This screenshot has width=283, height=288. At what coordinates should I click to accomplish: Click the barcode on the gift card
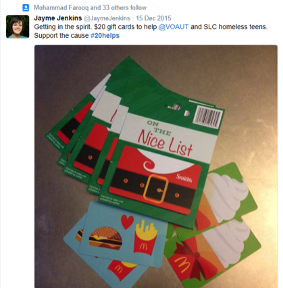207,117
